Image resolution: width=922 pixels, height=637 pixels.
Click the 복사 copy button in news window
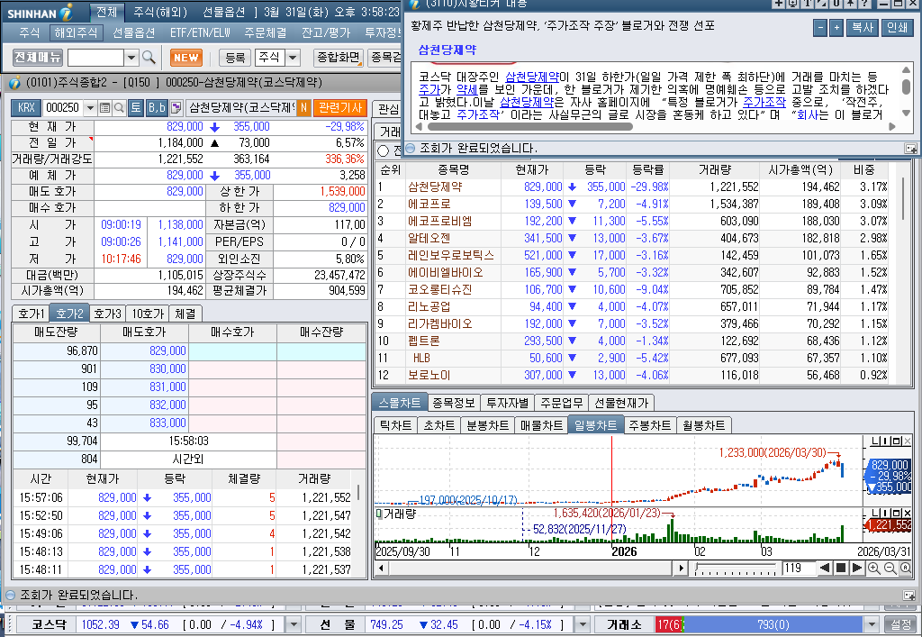[x=863, y=28]
